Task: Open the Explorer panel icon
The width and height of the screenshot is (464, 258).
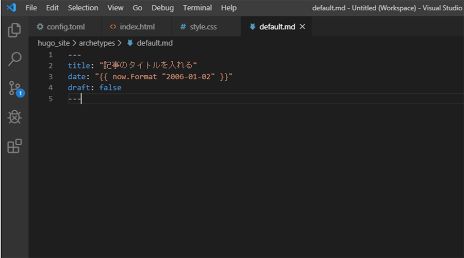Action: 14,30
